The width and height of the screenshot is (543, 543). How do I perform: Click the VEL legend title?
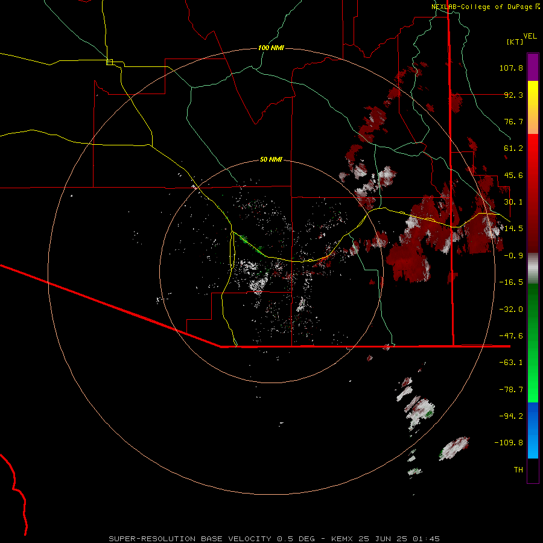point(530,36)
